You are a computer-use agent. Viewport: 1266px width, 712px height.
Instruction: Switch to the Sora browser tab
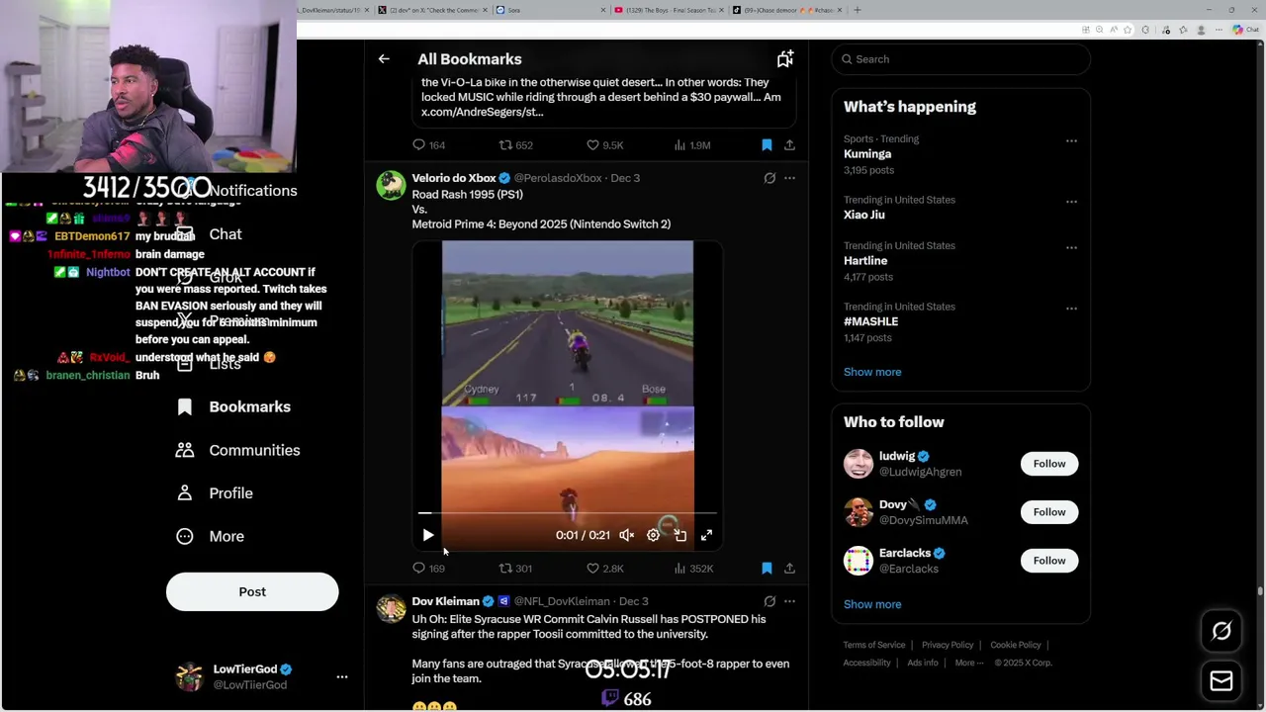(x=549, y=10)
